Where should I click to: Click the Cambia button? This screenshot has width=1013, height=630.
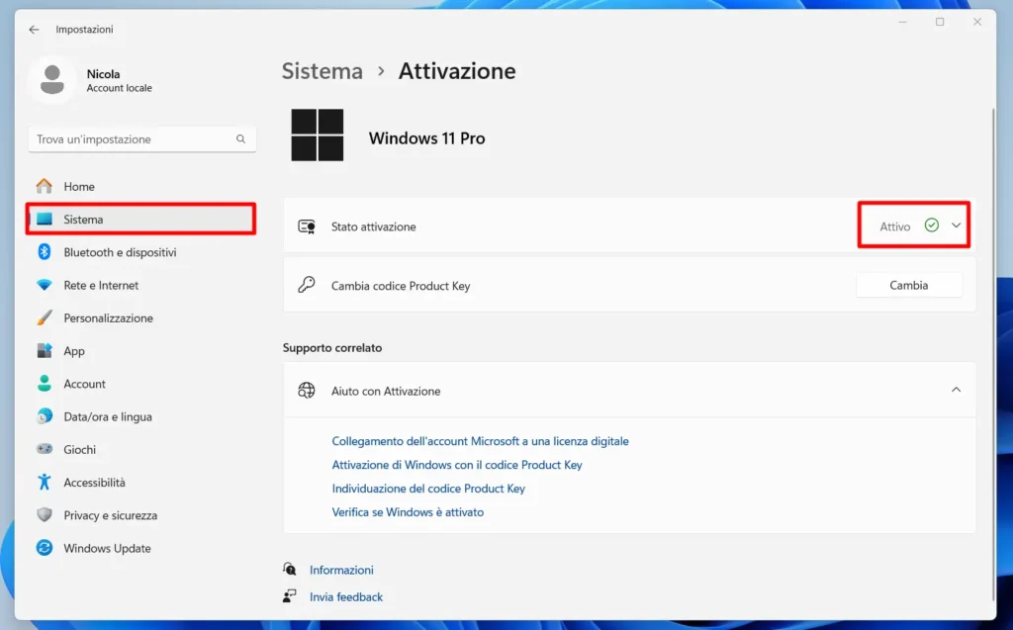pyautogui.click(x=909, y=285)
